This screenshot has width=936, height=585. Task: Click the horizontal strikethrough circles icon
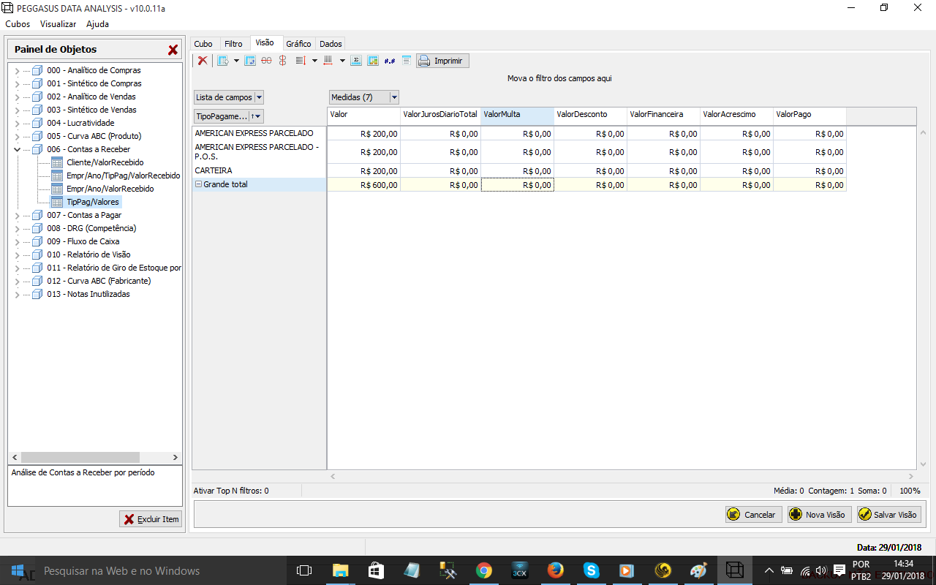point(266,61)
